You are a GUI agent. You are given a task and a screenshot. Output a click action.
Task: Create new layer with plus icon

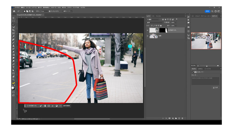pyautogui.click(x=179, y=118)
